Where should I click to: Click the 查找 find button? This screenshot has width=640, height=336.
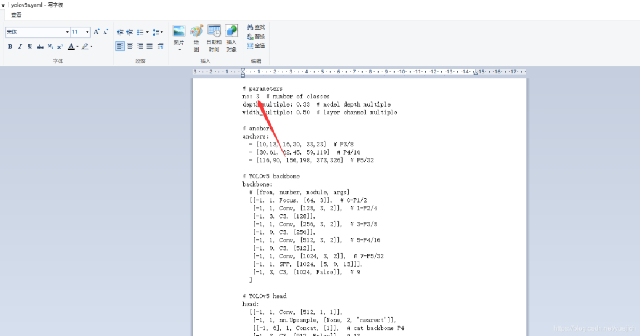pyautogui.click(x=256, y=27)
